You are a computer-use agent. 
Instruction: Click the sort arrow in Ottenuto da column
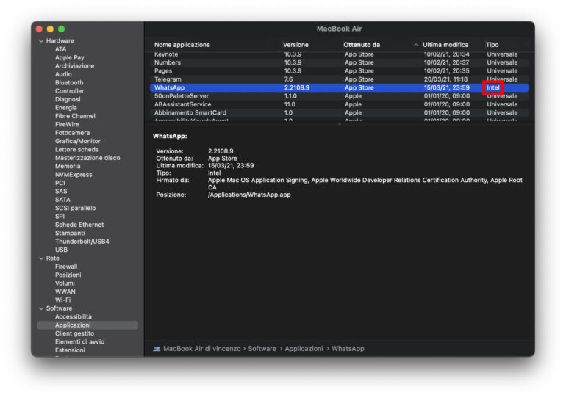[x=415, y=45]
